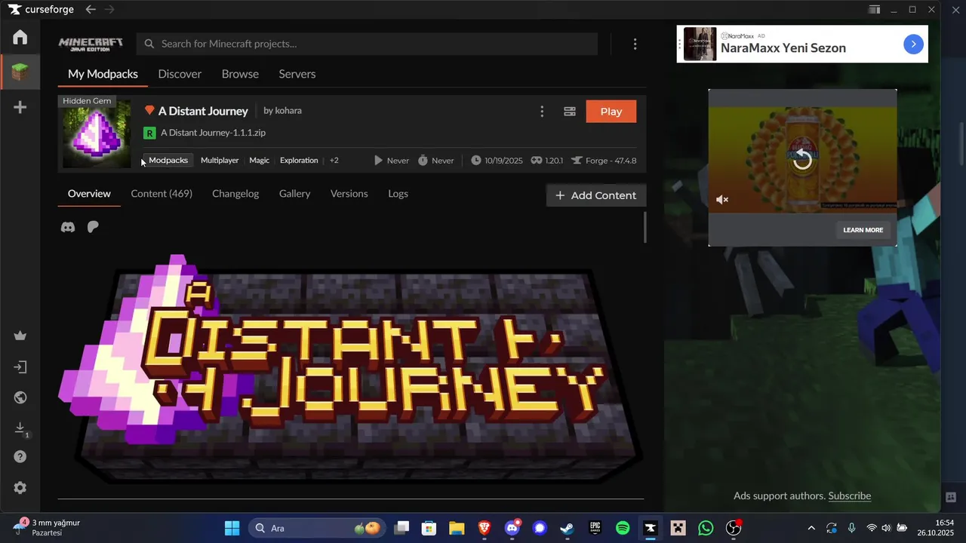Click the Play button

611,112
